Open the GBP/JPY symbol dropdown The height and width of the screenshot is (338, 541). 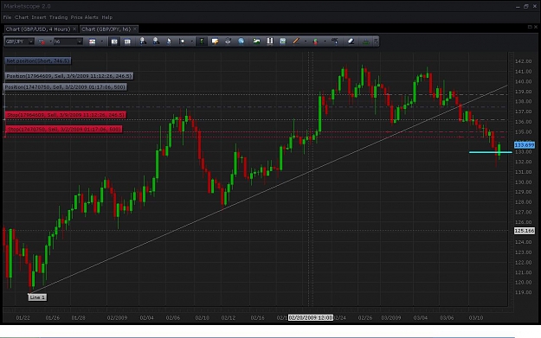[19, 41]
